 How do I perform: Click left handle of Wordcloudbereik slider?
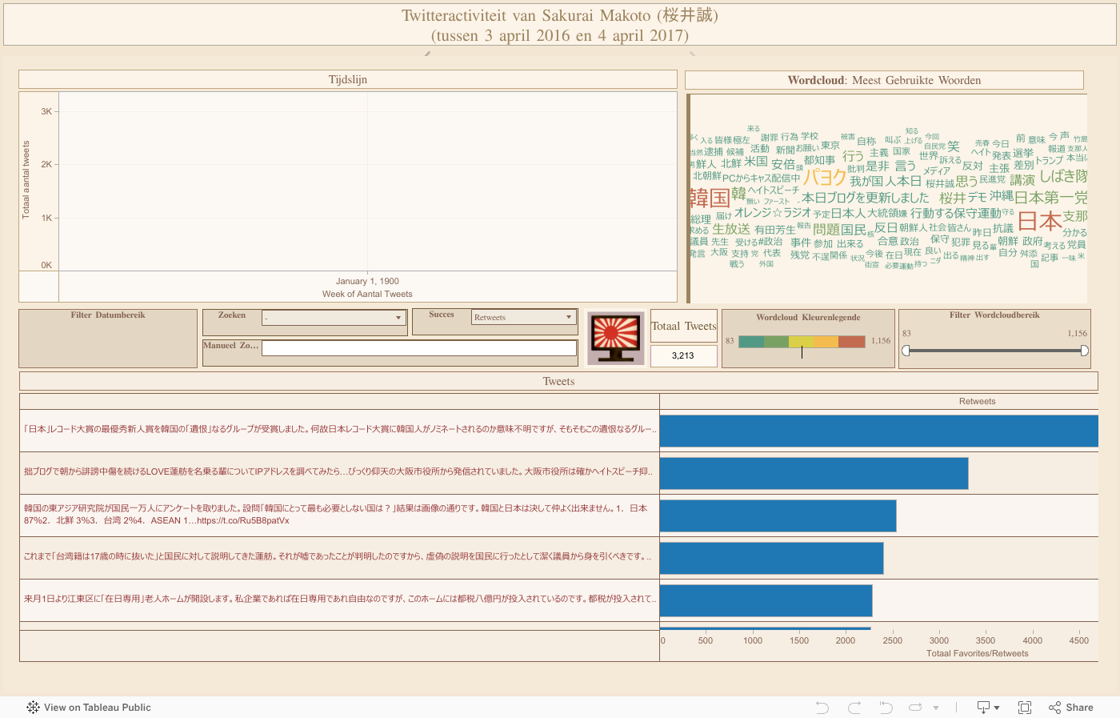[906, 351]
